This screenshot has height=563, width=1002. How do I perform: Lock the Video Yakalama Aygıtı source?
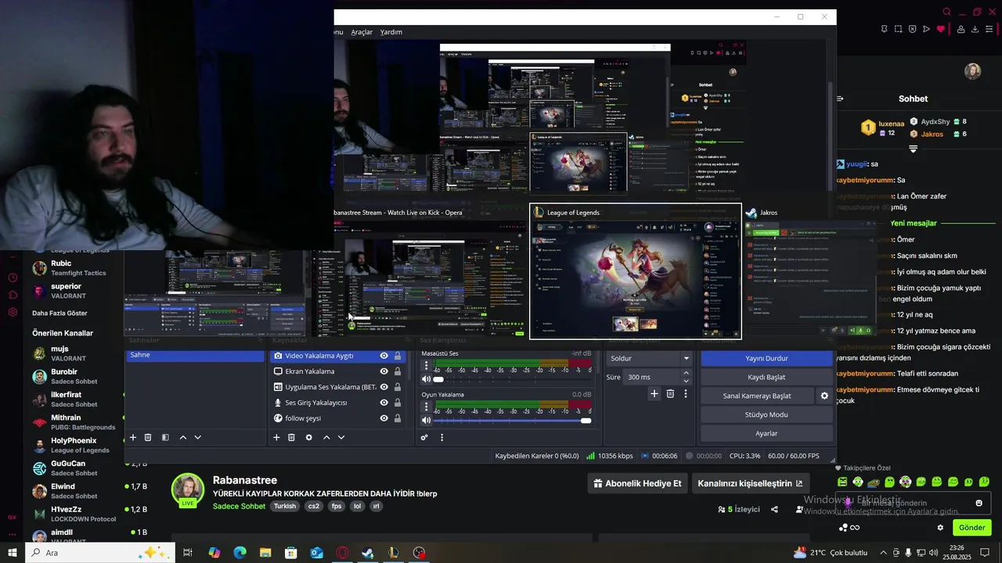coord(398,356)
